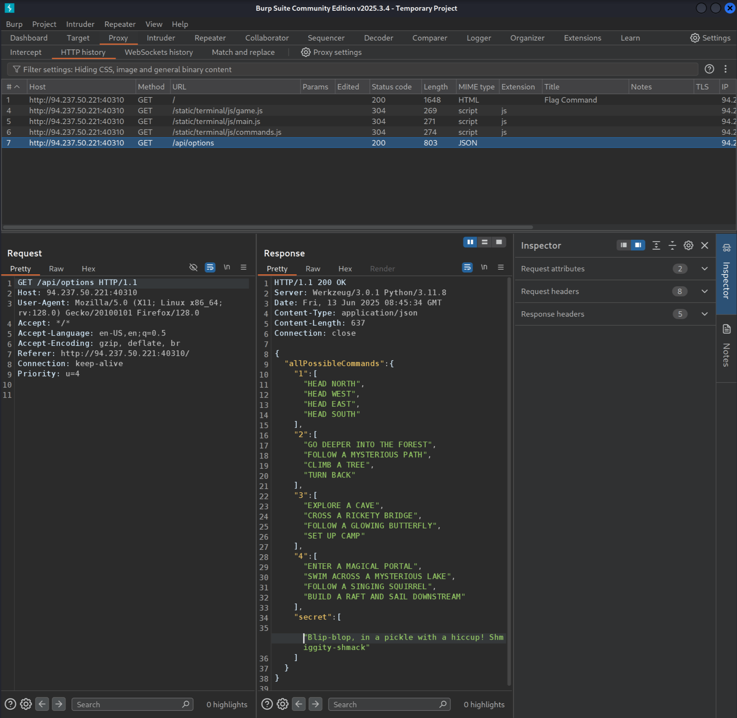Screen dimensions: 737x718
Task: Switch Request view to Raw
Action: click(x=56, y=269)
